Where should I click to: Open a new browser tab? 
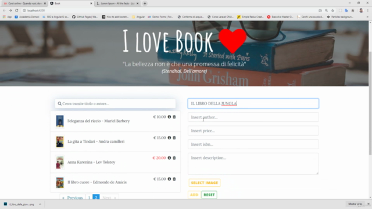point(145,3)
